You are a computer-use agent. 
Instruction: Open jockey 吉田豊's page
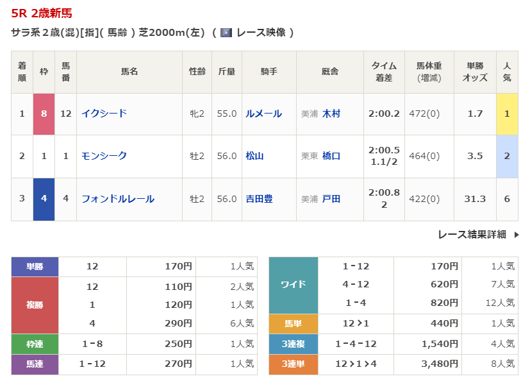(x=259, y=199)
